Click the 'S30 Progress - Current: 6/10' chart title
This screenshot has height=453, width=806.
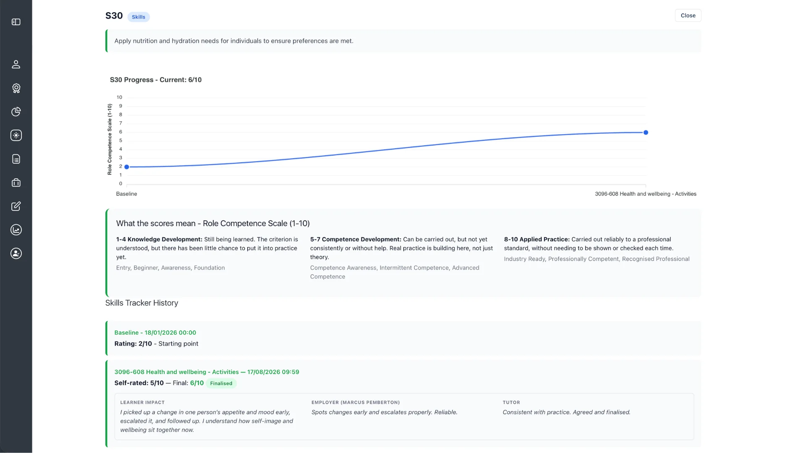(x=156, y=80)
